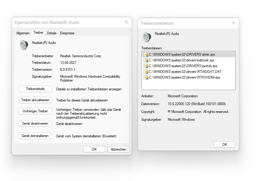Close the Eigenschaften von Realtek(R) Audio window
The width and height of the screenshot is (273, 181).
tap(126, 22)
